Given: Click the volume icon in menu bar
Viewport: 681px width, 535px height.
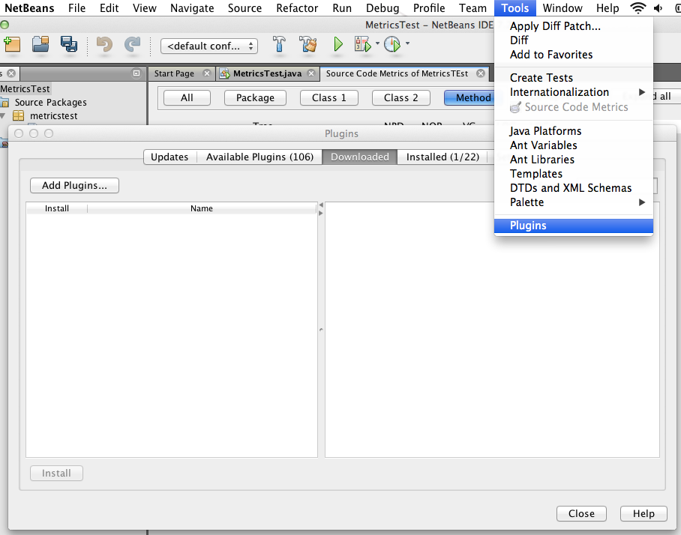Looking at the screenshot, I should coord(658,7).
